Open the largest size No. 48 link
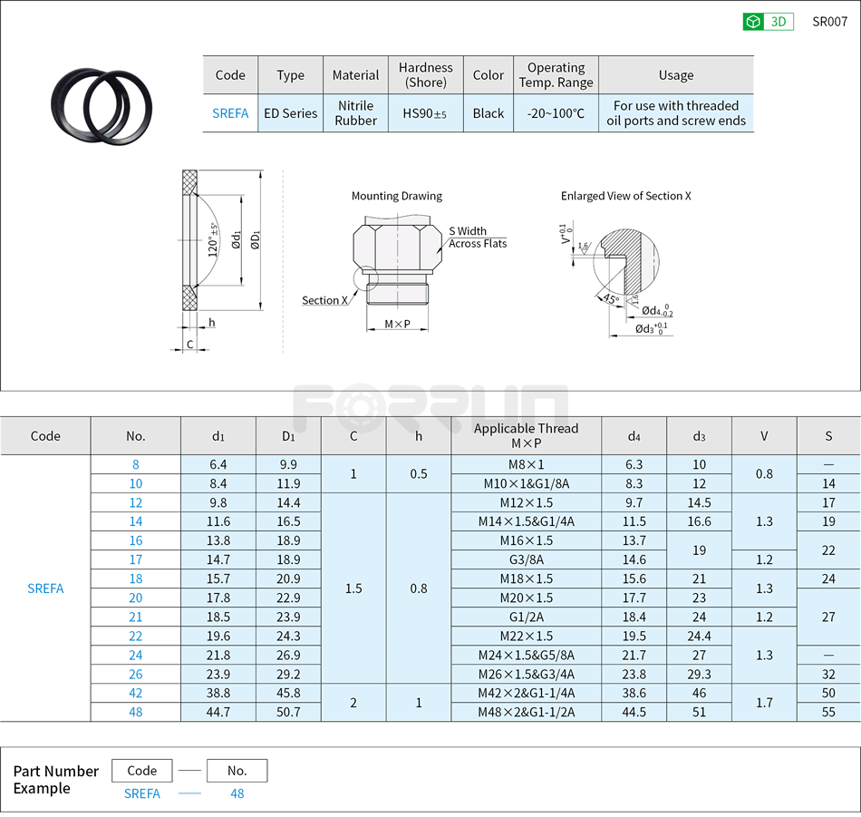Image resolution: width=861 pixels, height=817 pixels. click(x=136, y=712)
